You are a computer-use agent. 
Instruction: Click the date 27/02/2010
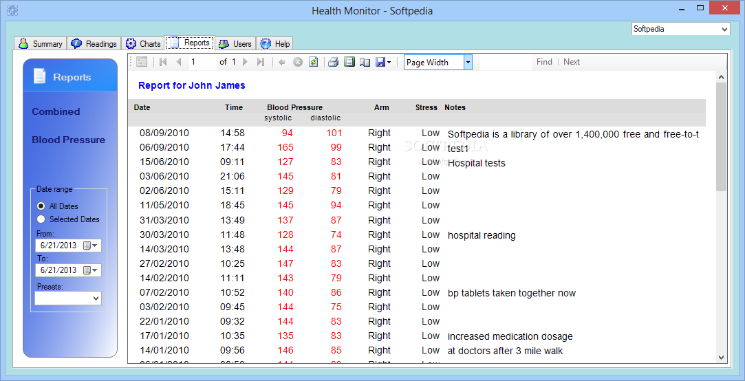pos(164,263)
